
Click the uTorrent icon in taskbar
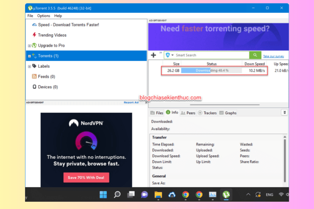(226, 194)
